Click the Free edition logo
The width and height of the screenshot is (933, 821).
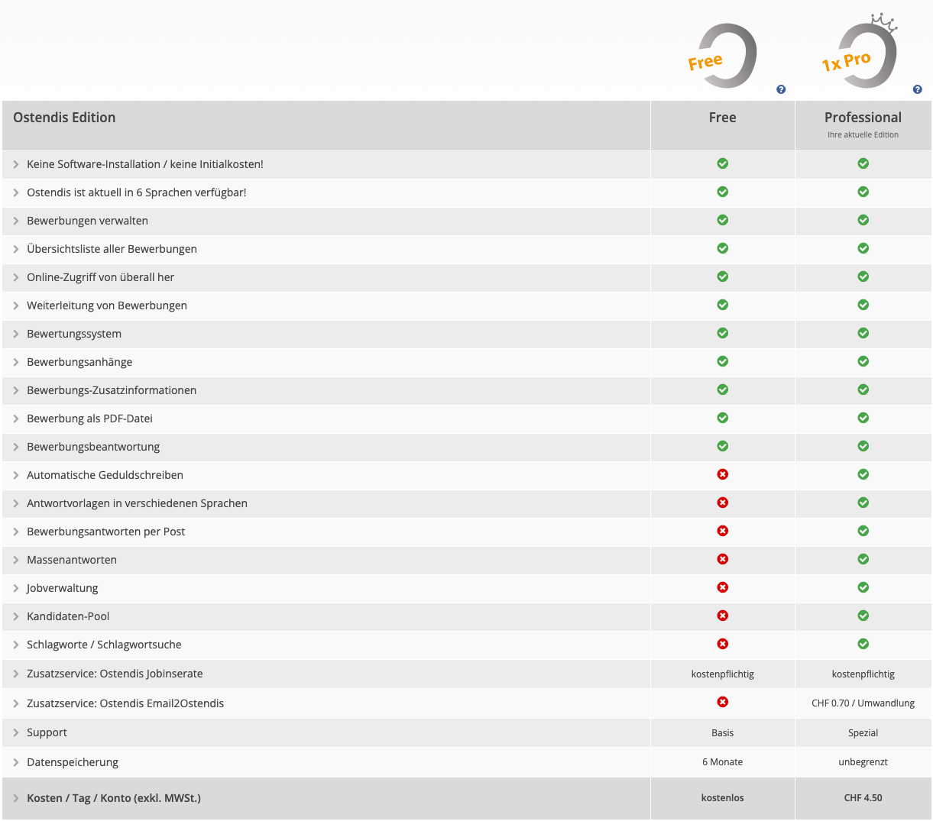[x=722, y=57]
